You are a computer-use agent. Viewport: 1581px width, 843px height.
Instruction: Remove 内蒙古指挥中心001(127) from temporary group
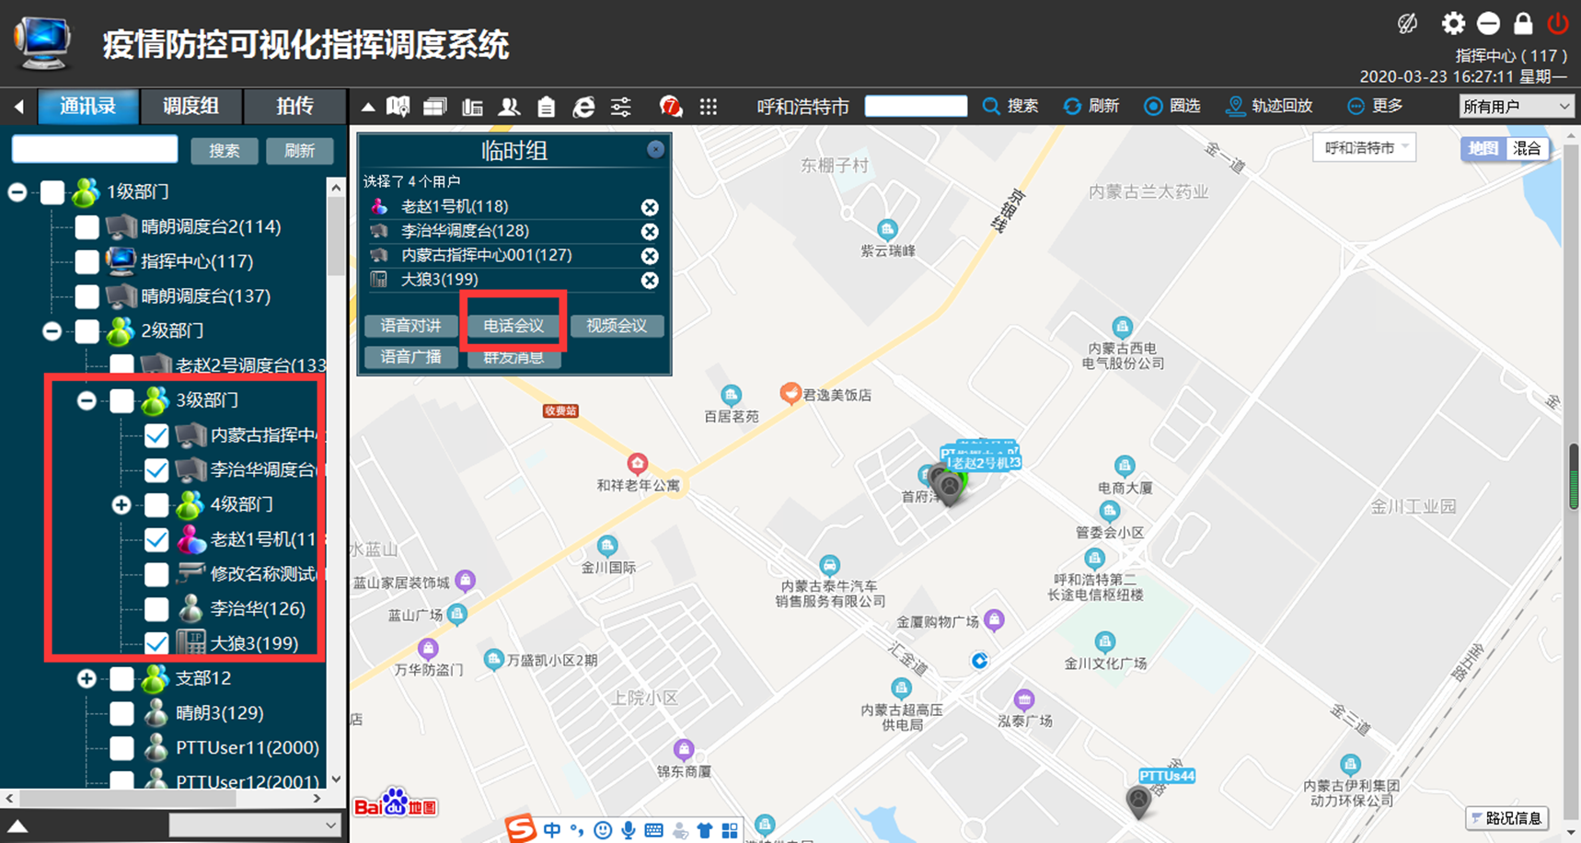[650, 256]
